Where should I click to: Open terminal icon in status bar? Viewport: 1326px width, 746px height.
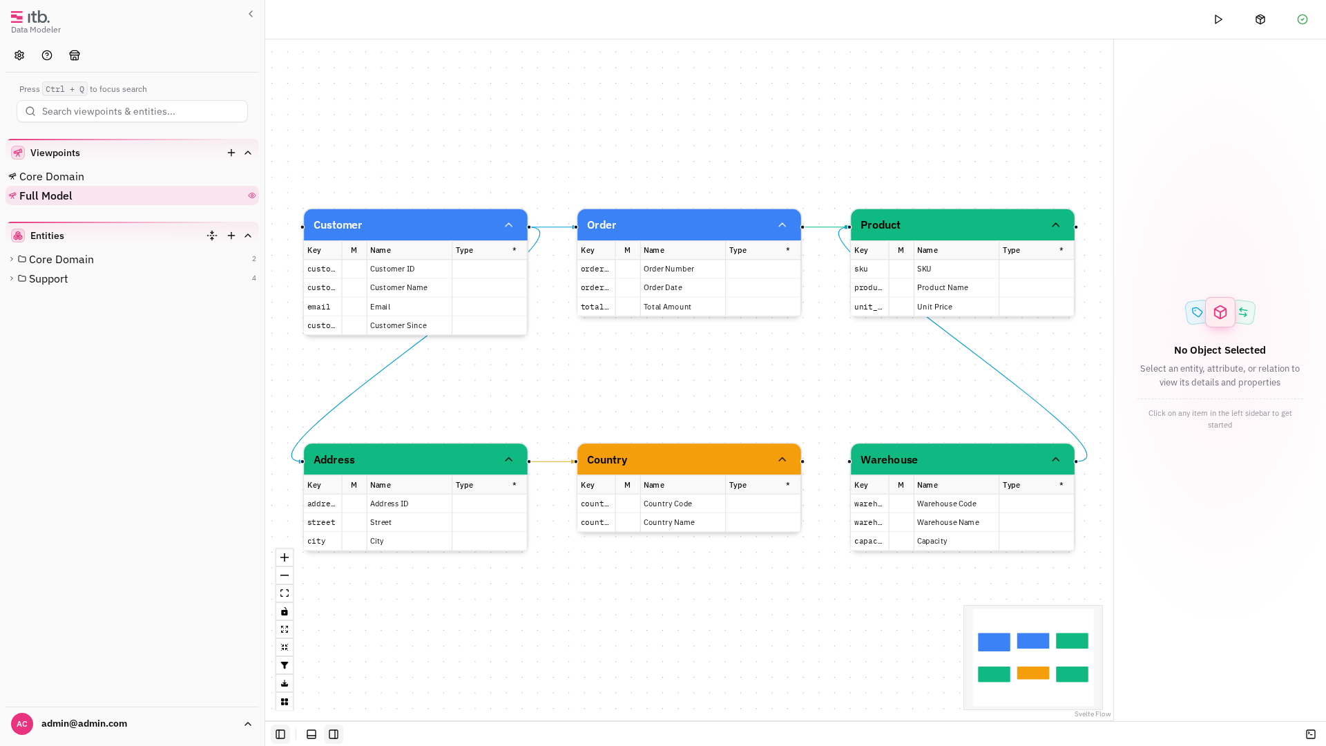(1311, 734)
